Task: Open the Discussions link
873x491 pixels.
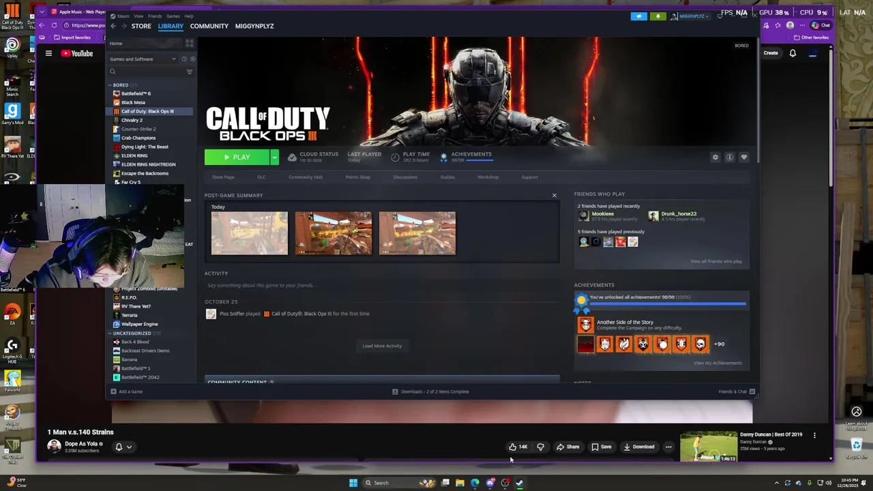Action: pos(405,177)
